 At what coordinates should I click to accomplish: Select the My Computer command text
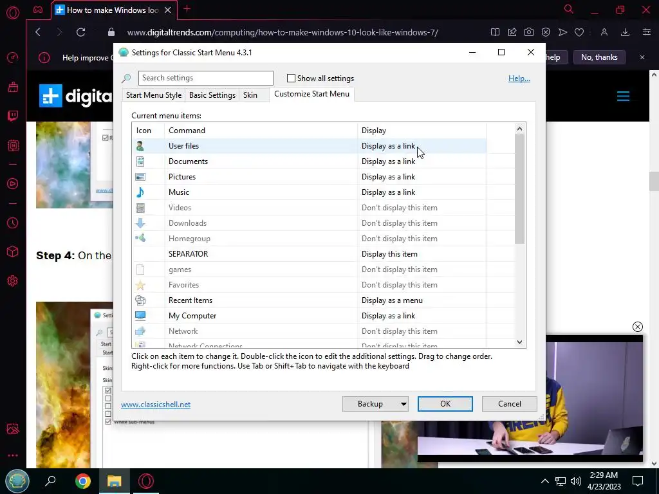click(x=192, y=315)
